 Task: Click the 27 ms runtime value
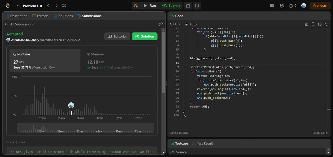(18, 62)
